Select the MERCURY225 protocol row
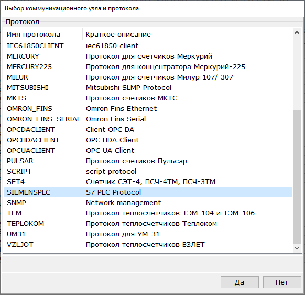The width and height of the screenshot is (305, 295). [148, 67]
